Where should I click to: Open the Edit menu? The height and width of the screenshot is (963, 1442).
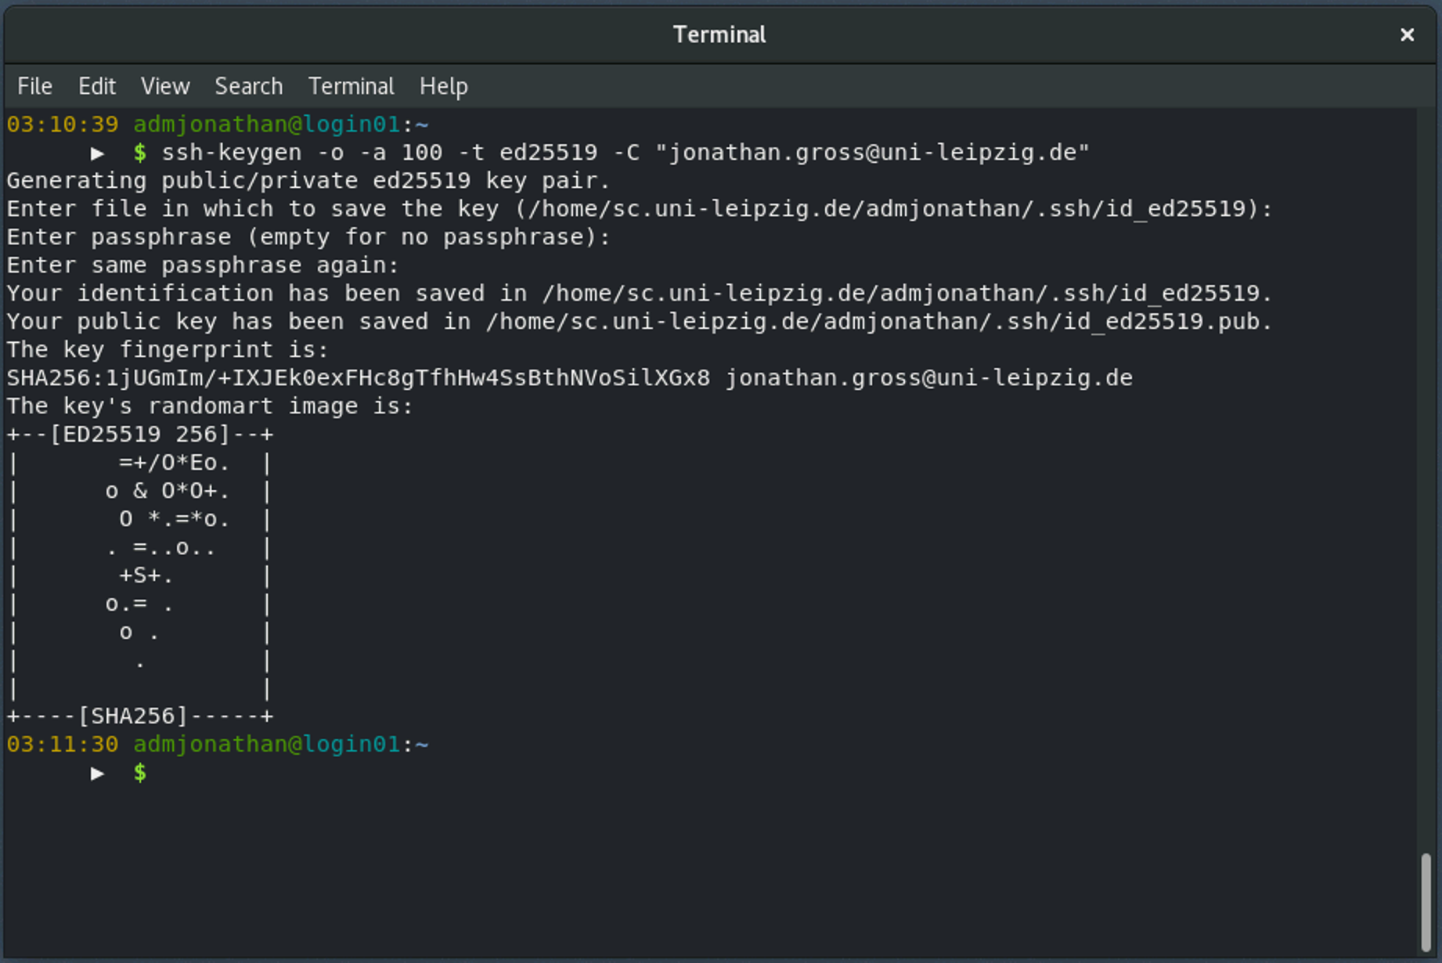tap(97, 86)
